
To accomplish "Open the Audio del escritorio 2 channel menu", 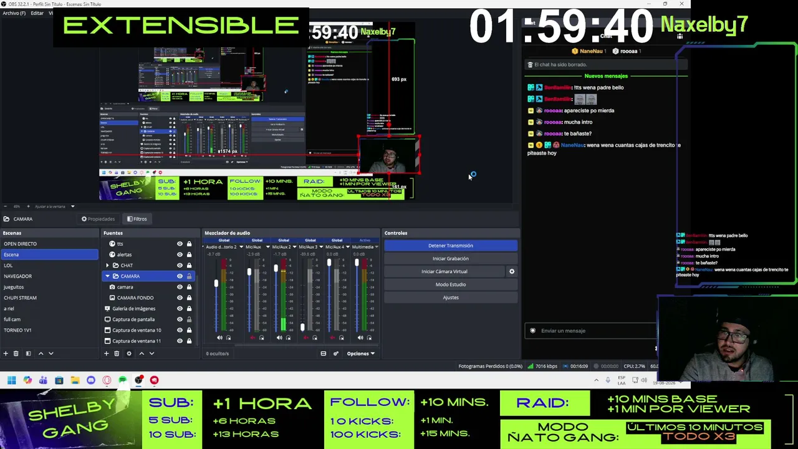I will click(241, 247).
